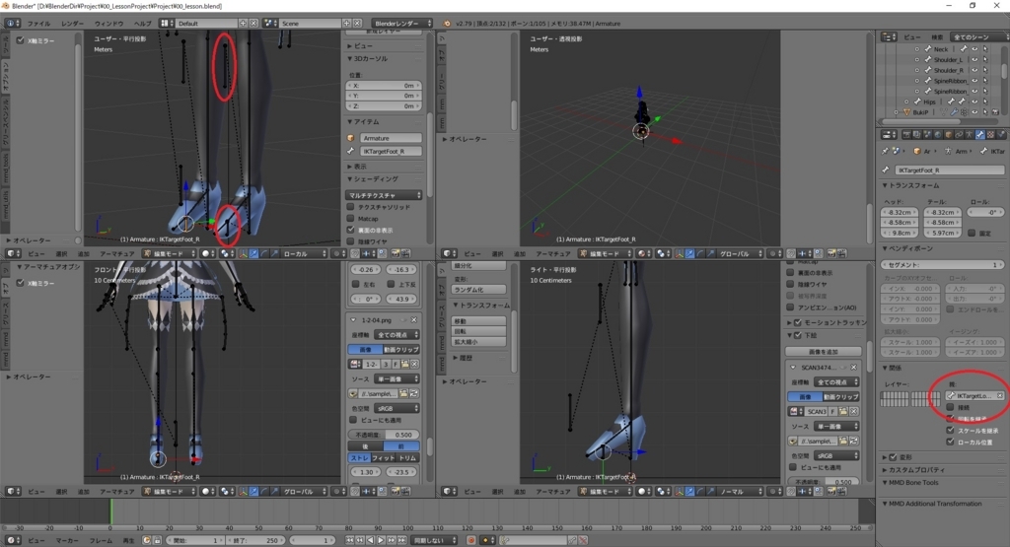Click the セグメント value slider
The width and height of the screenshot is (1010, 547).
[942, 264]
